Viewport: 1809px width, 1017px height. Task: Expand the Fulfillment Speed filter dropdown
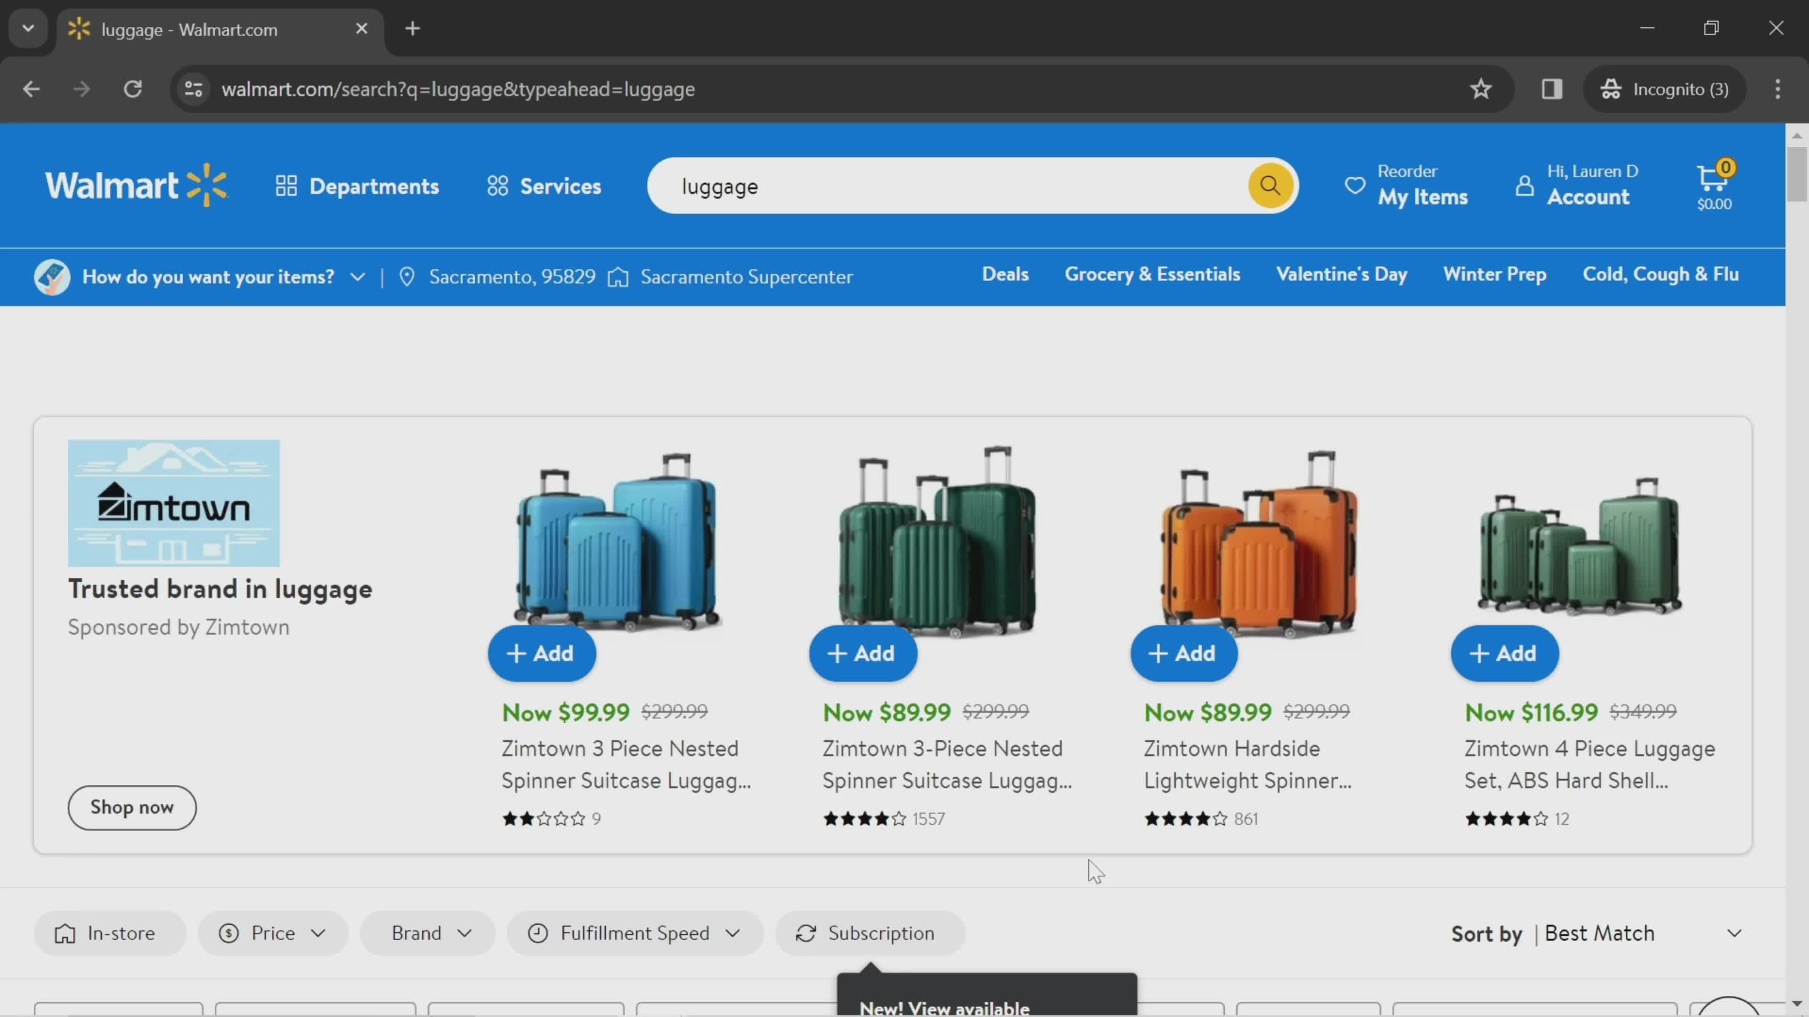635,933
